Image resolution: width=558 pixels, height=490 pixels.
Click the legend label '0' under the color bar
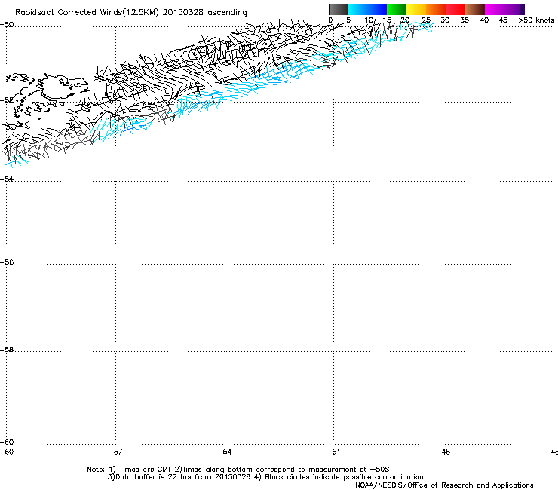pyautogui.click(x=330, y=20)
